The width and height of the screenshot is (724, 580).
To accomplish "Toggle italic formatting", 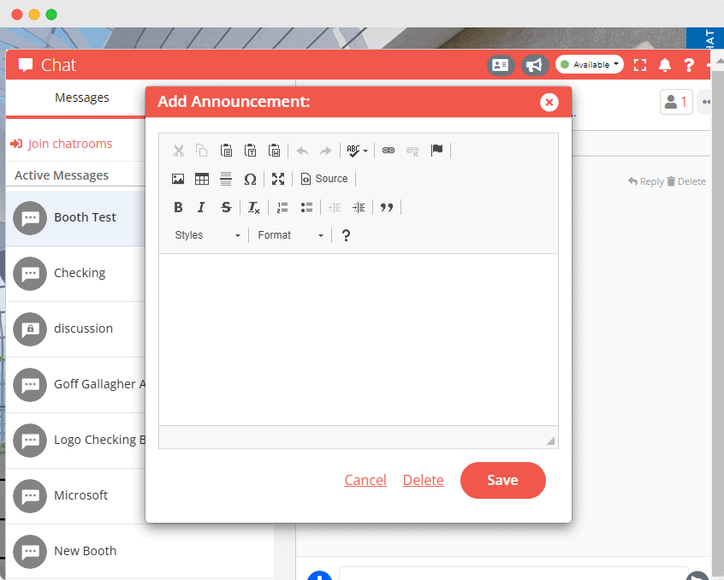I will [x=201, y=207].
